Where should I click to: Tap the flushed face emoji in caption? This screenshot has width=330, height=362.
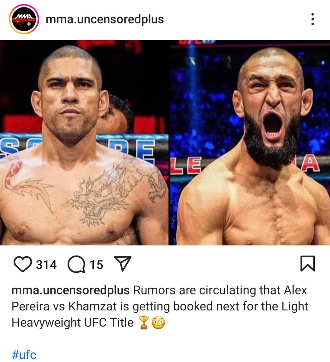[158, 322]
